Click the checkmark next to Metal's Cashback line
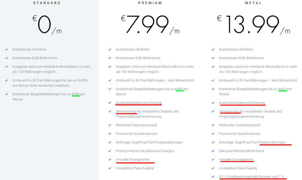Screen dimensions: 302x180 pos(213,177)
